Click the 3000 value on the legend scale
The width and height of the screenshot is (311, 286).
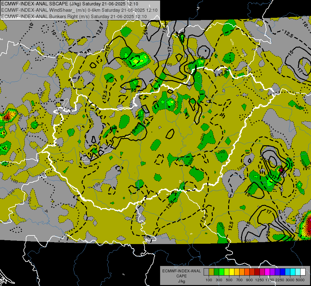coord(290,280)
